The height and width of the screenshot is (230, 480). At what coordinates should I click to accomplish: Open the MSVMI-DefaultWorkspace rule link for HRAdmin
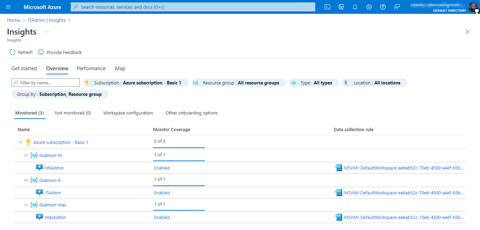(x=404, y=168)
